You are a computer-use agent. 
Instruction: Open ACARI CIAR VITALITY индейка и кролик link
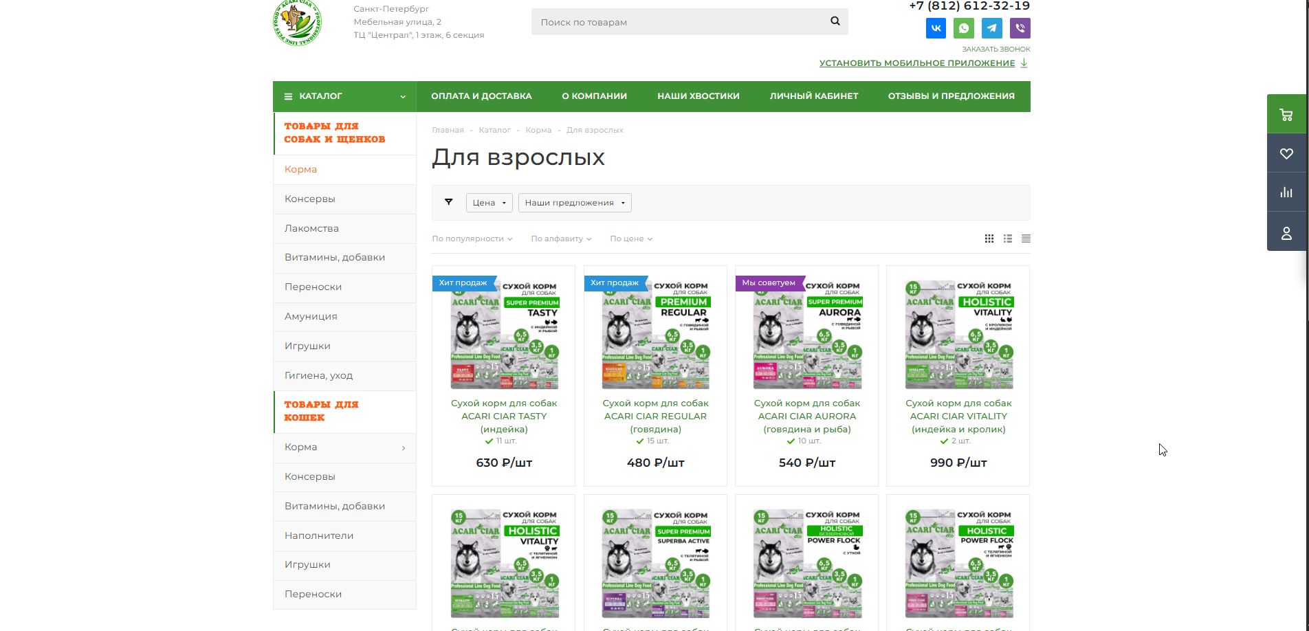point(958,416)
